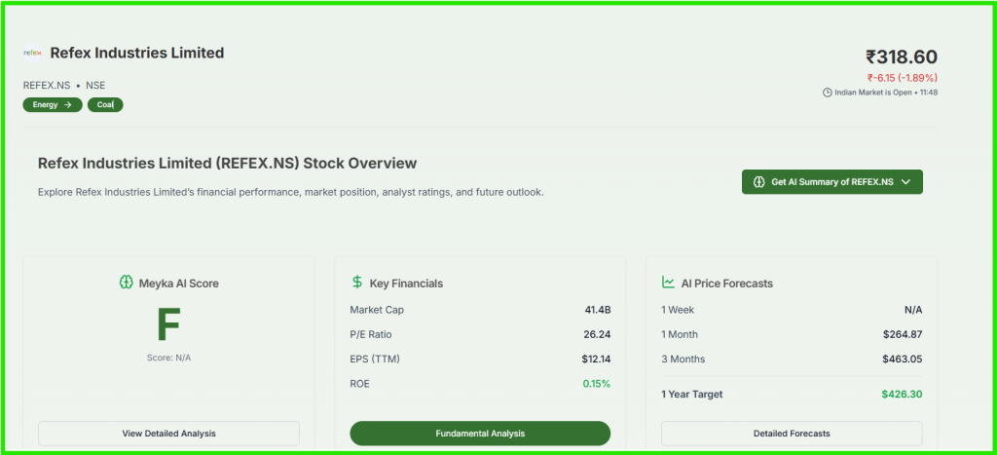Click the dollar icon beside Key Financials

(357, 283)
